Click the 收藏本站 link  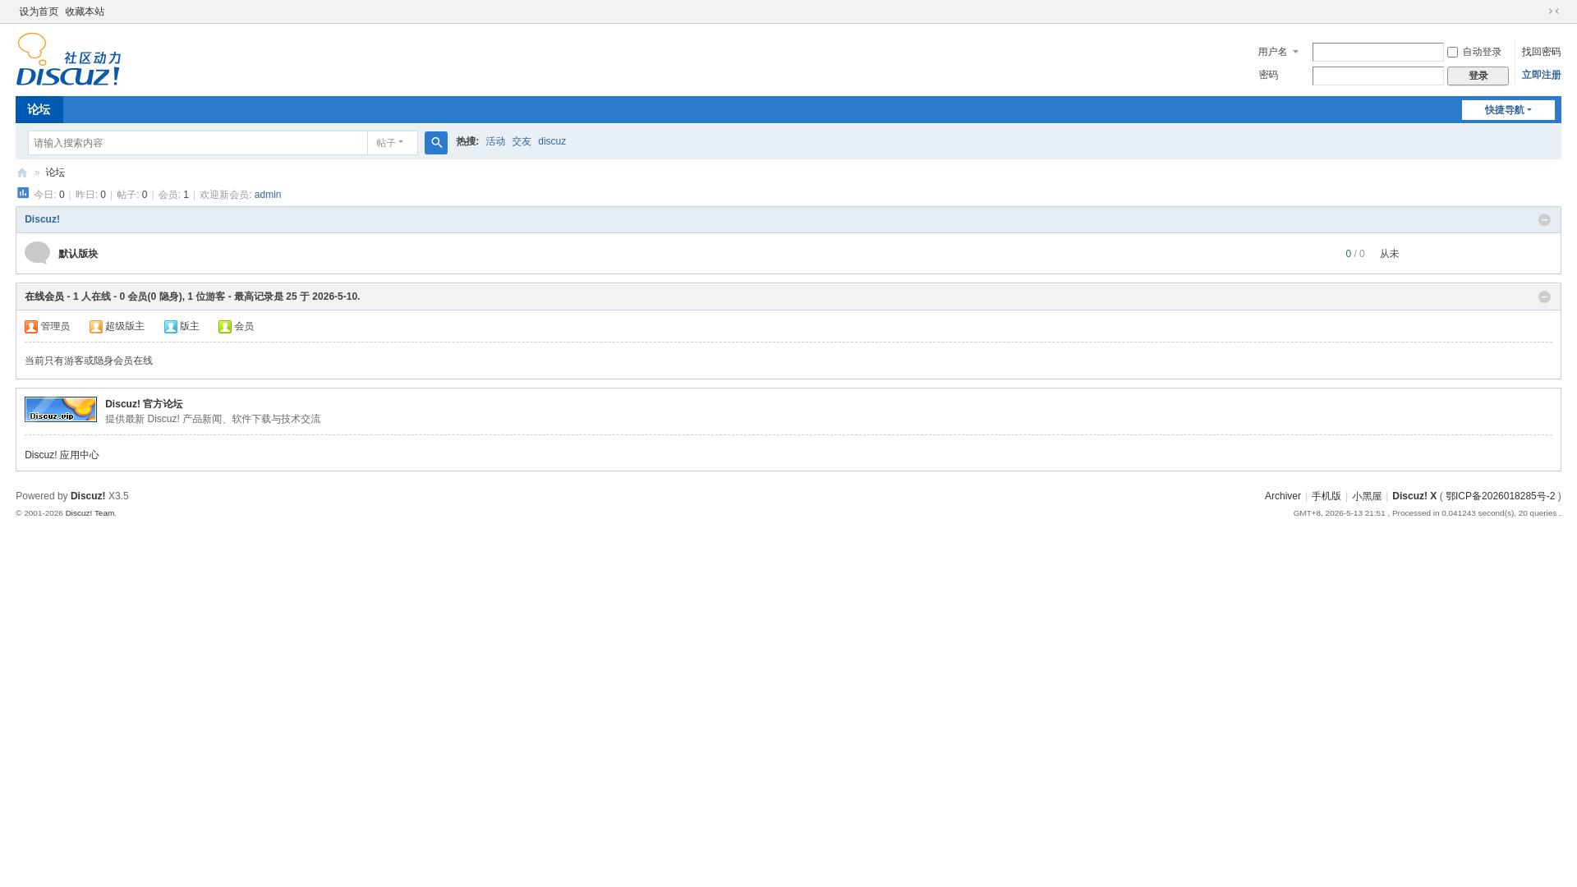(x=85, y=11)
